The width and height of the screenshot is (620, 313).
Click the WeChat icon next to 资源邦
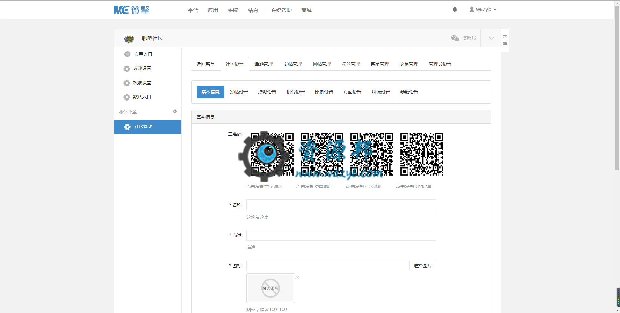tap(455, 38)
